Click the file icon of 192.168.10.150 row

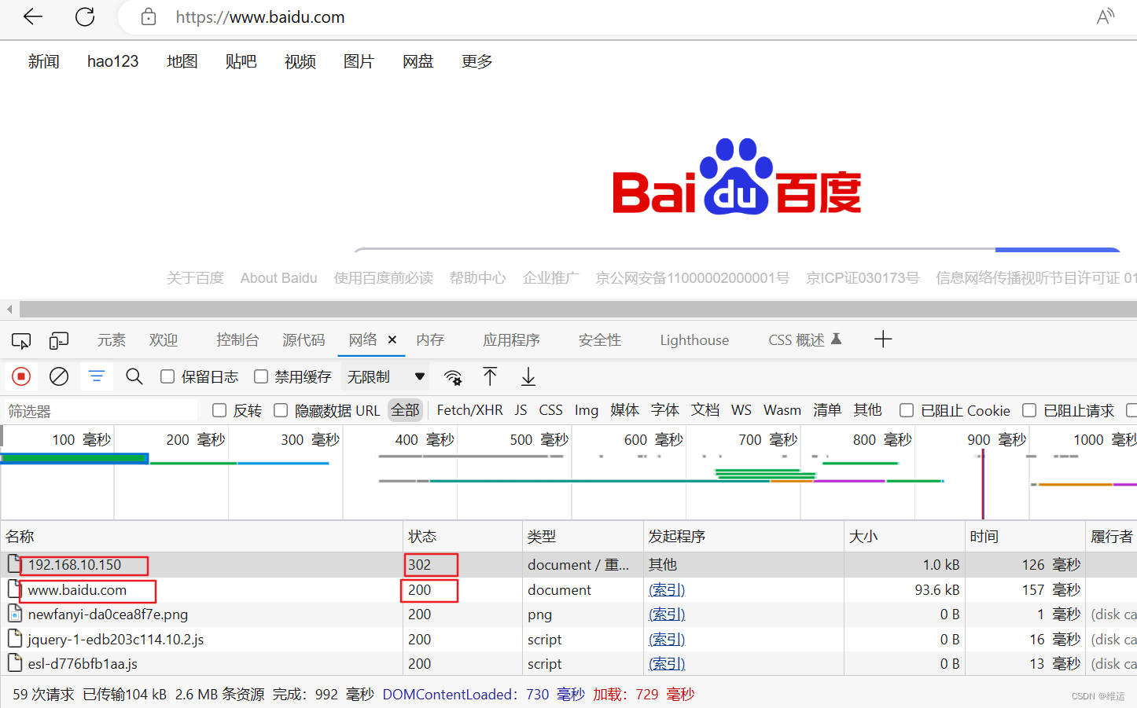[x=14, y=563]
